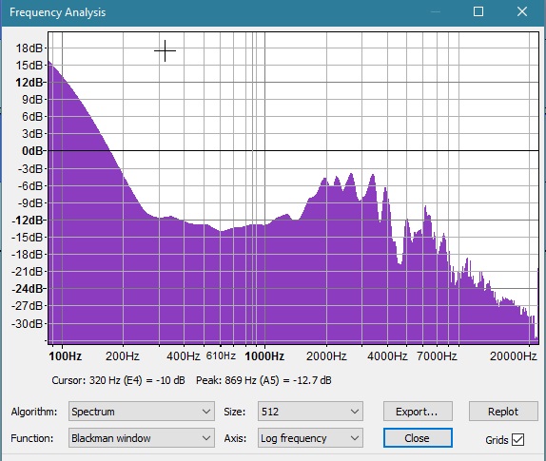
Task: Click the Cursor readout text below graph
Action: [x=118, y=380]
